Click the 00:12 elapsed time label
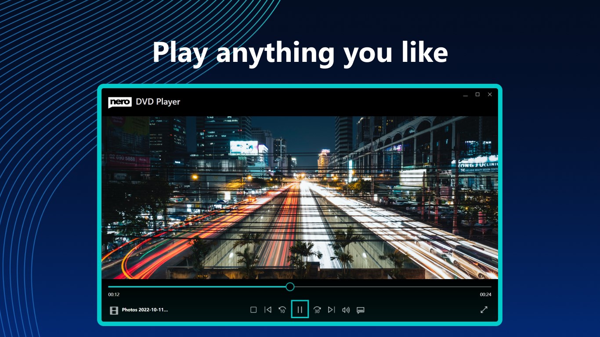 (x=113, y=295)
